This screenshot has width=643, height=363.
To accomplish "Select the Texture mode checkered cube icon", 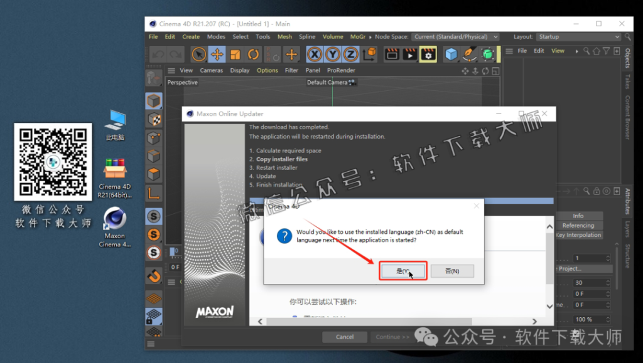I will (x=153, y=119).
